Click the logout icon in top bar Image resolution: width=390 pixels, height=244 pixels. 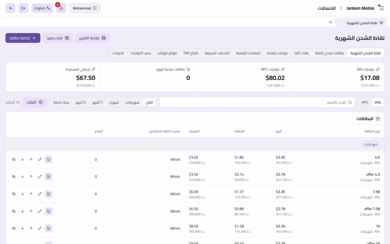(23, 8)
